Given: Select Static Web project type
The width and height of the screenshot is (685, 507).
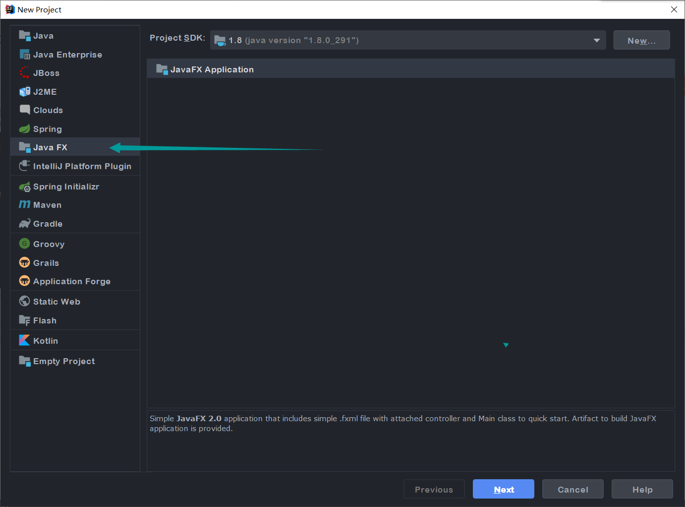Looking at the screenshot, I should tap(75, 302).
